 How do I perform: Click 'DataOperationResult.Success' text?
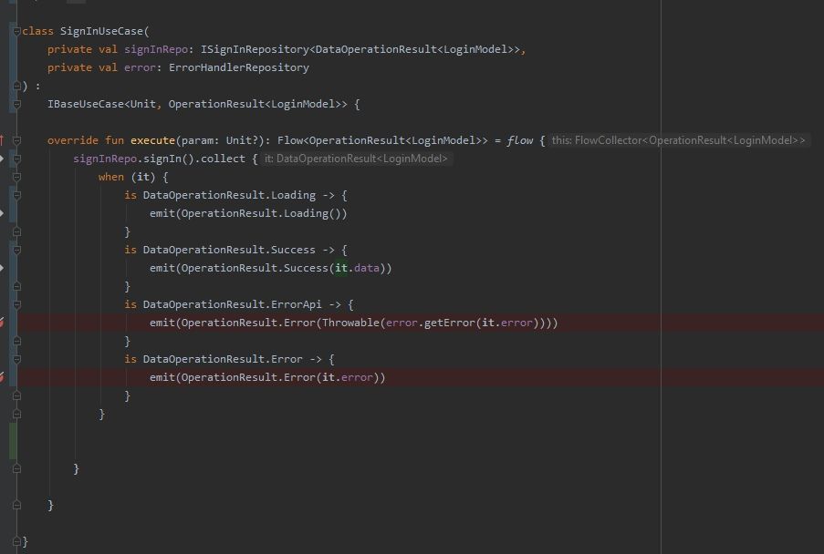click(x=229, y=250)
